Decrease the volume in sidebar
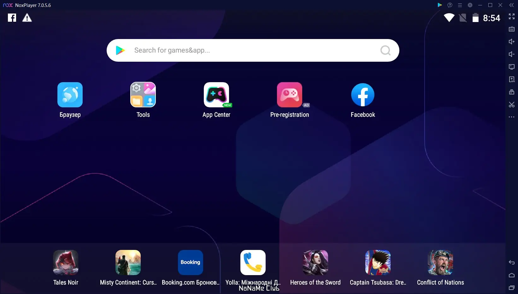This screenshot has width=518, height=294. 512,54
